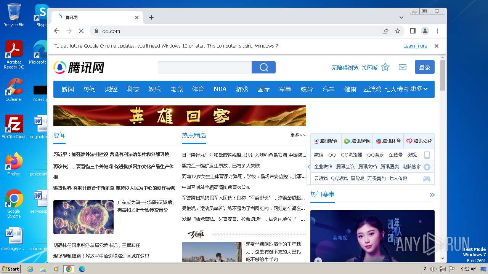The image size is (488, 274).
Task: Click the mobile phone icon in products row
Action: [x=427, y=155]
